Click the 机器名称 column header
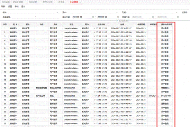The image size is (190, 127). pyautogui.click(x=101, y=25)
